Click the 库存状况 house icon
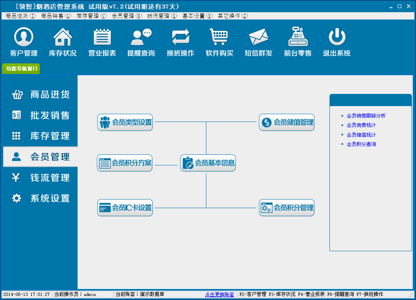The width and height of the screenshot is (416, 300). (63, 38)
